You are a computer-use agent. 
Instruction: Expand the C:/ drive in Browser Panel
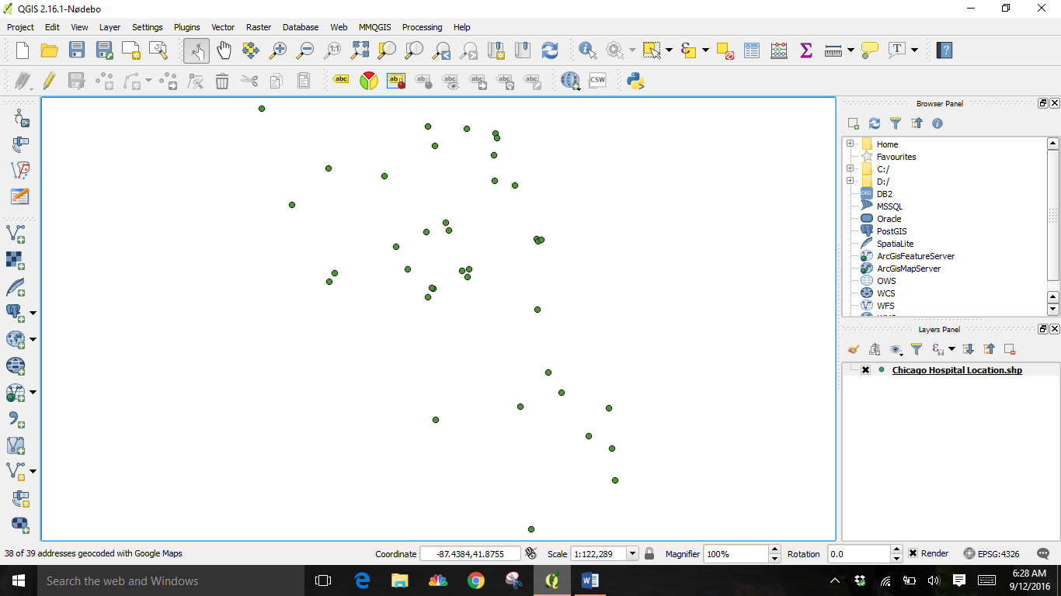(x=851, y=168)
